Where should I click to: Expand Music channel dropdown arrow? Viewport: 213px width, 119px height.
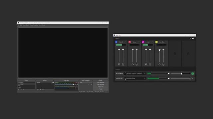pyautogui.click(x=152, y=42)
